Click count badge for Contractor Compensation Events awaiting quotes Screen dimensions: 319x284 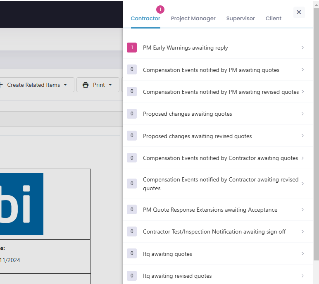[x=132, y=158]
